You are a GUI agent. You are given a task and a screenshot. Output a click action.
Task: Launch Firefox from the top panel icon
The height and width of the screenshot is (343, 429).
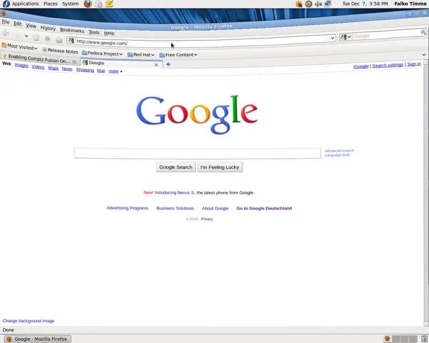87,4
